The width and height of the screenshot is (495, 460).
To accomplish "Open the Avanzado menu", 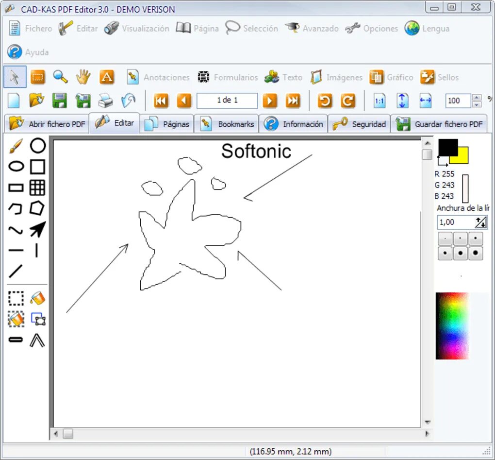I will (x=312, y=29).
